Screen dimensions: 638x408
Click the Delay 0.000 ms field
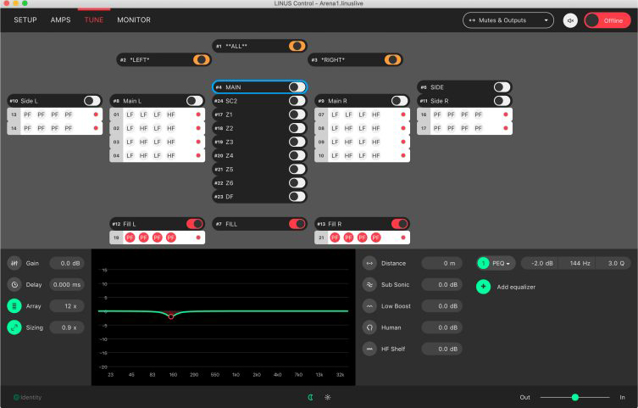point(67,285)
